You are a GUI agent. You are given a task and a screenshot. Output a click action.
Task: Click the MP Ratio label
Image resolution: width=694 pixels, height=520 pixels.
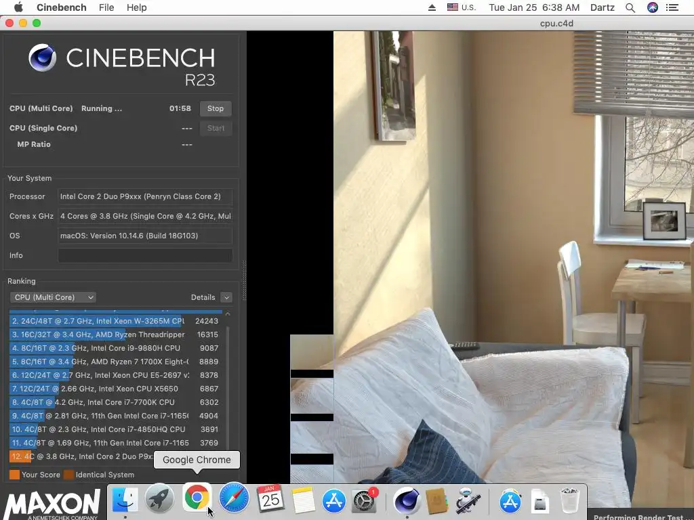(34, 145)
